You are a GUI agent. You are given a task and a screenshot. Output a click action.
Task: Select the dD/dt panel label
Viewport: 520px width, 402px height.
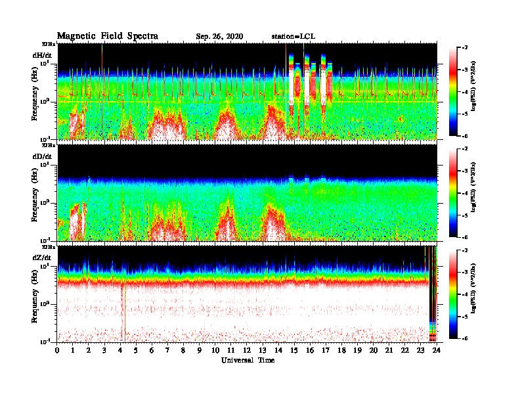42,156
